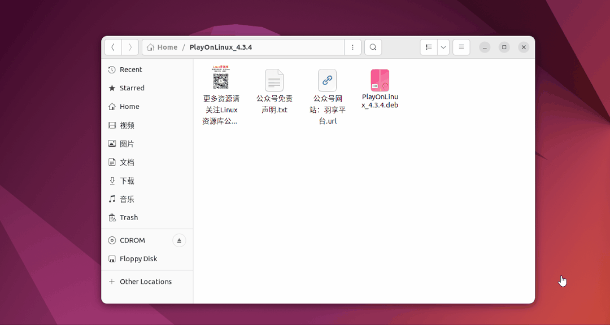Click the label 公众号网站：羽享平台.url
610x325 pixels.
point(327,109)
